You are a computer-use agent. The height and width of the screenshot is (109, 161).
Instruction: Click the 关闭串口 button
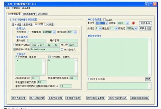pyautogui.click(x=145, y=23)
